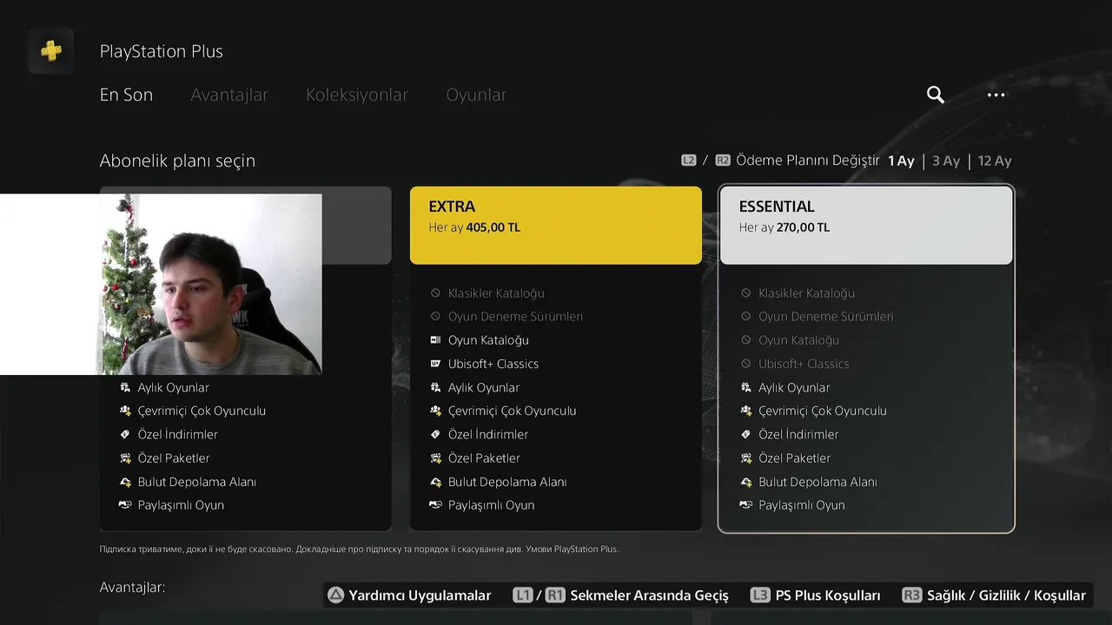Pick the 12 Ay payment plan

pyautogui.click(x=995, y=161)
